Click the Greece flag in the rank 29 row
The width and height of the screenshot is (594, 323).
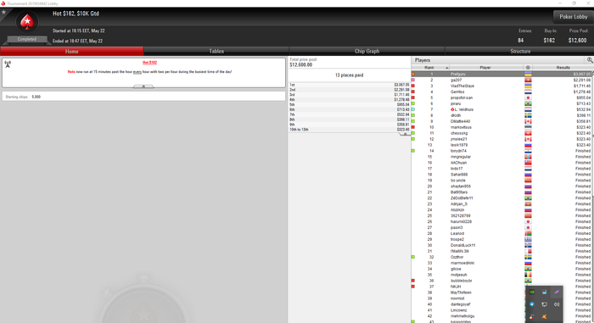[528, 239]
